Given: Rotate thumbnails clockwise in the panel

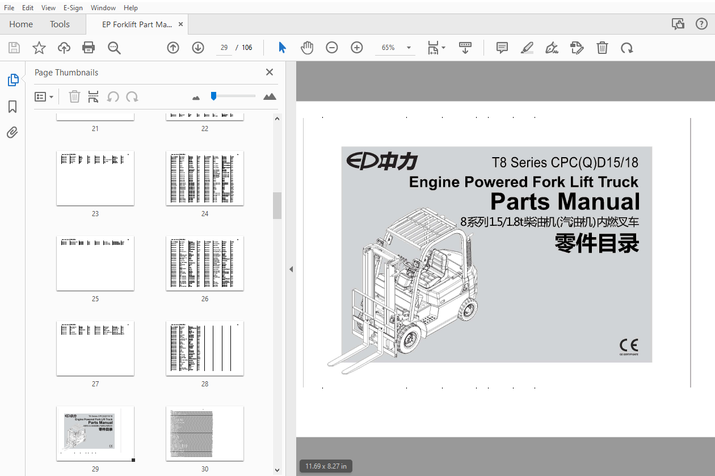Looking at the screenshot, I should click(132, 97).
